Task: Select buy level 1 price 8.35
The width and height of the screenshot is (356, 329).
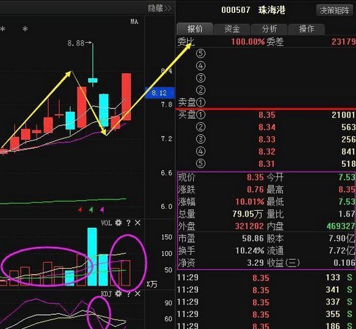Action: (266, 115)
